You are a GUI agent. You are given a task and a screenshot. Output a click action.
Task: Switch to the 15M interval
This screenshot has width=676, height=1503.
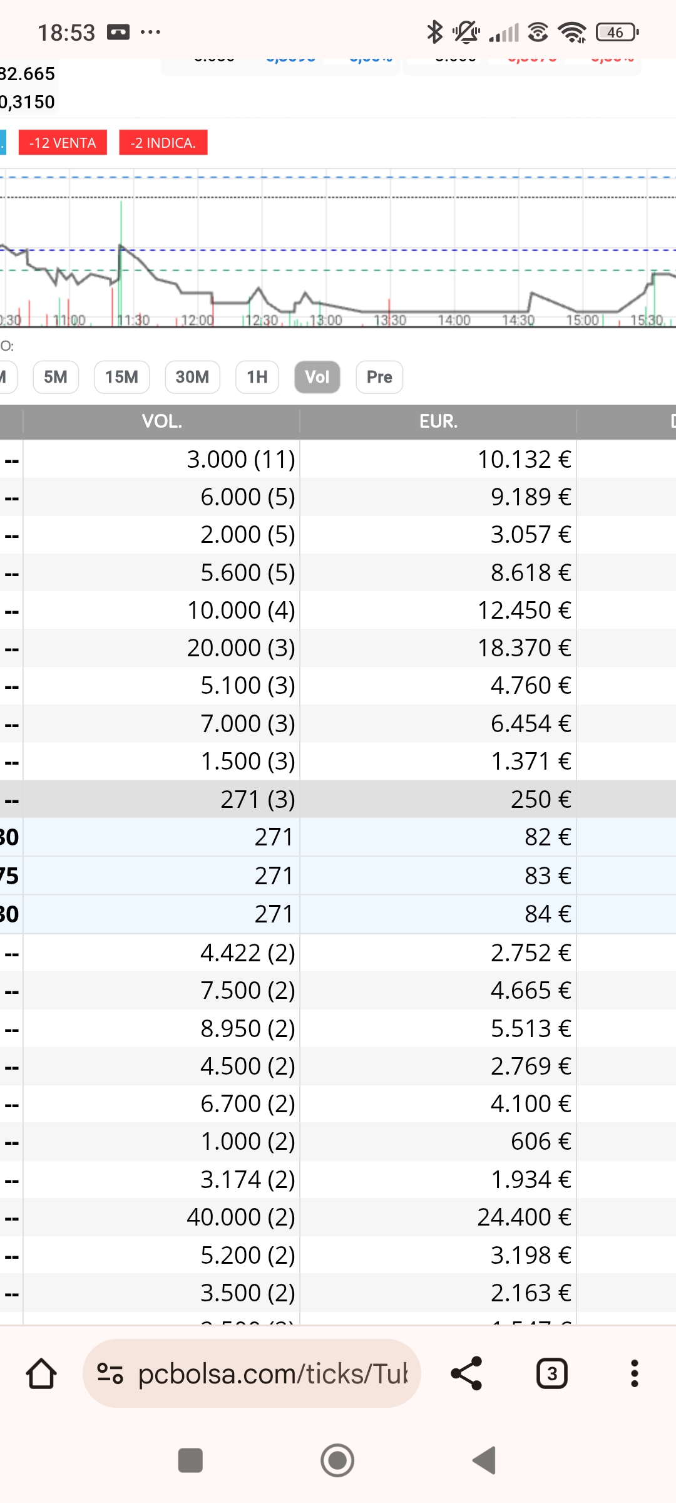point(121,377)
